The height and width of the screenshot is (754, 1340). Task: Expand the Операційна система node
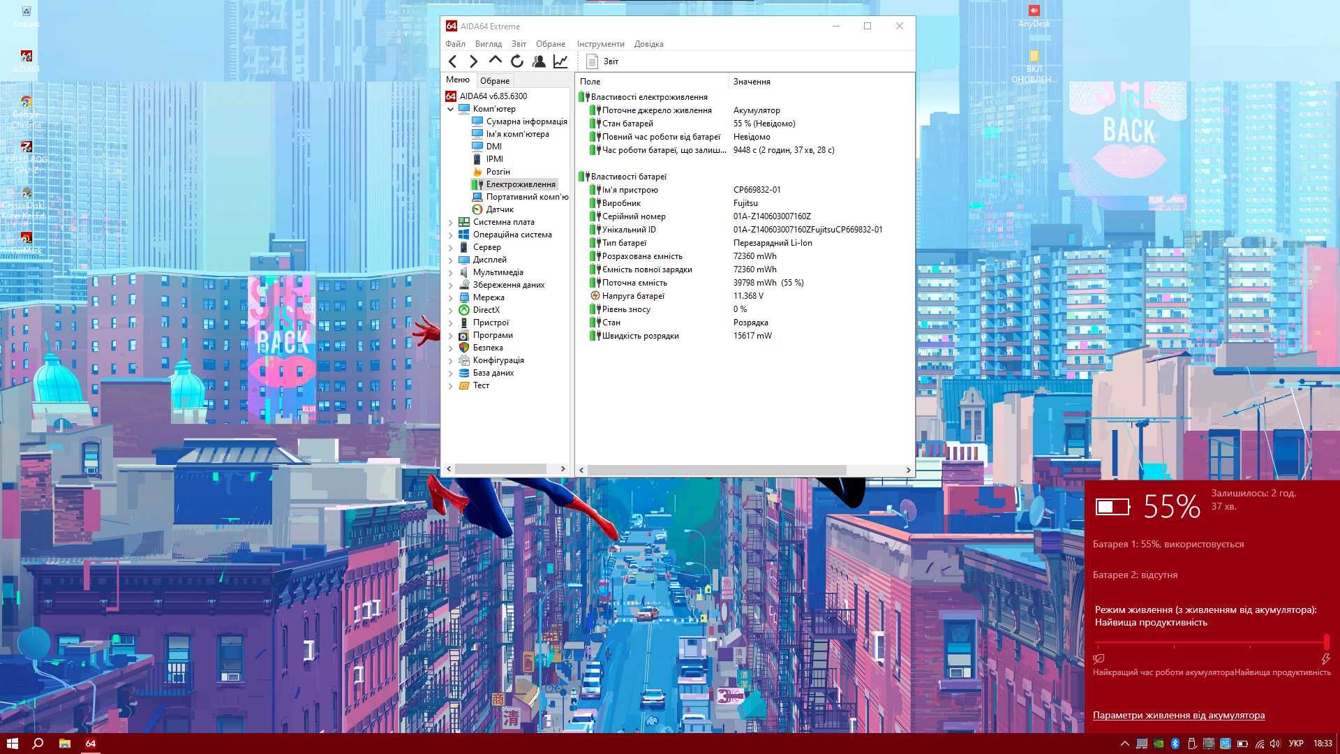tap(450, 235)
